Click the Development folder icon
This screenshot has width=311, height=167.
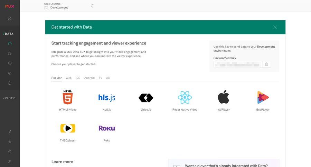pyautogui.click(x=46, y=8)
